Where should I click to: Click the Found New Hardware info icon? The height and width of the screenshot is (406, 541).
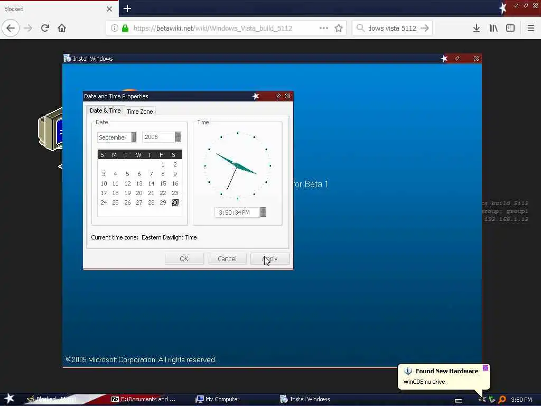coord(408,371)
